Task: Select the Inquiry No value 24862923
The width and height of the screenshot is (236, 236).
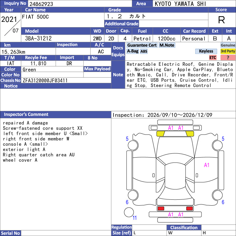Action: [41, 4]
